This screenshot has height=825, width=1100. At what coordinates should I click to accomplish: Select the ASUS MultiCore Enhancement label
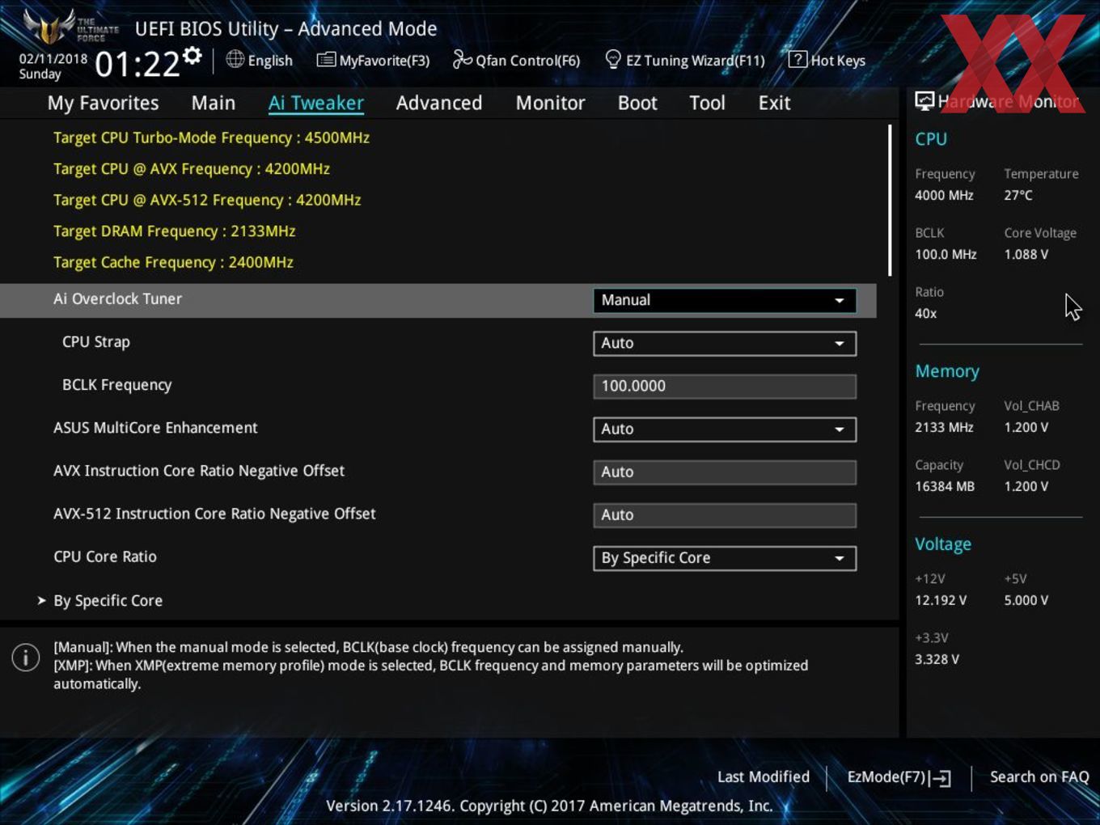coord(155,427)
